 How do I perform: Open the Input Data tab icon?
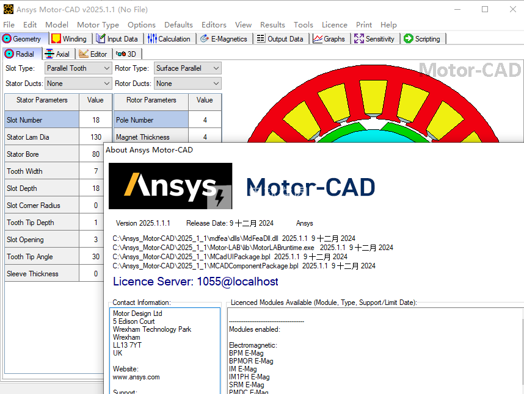100,39
